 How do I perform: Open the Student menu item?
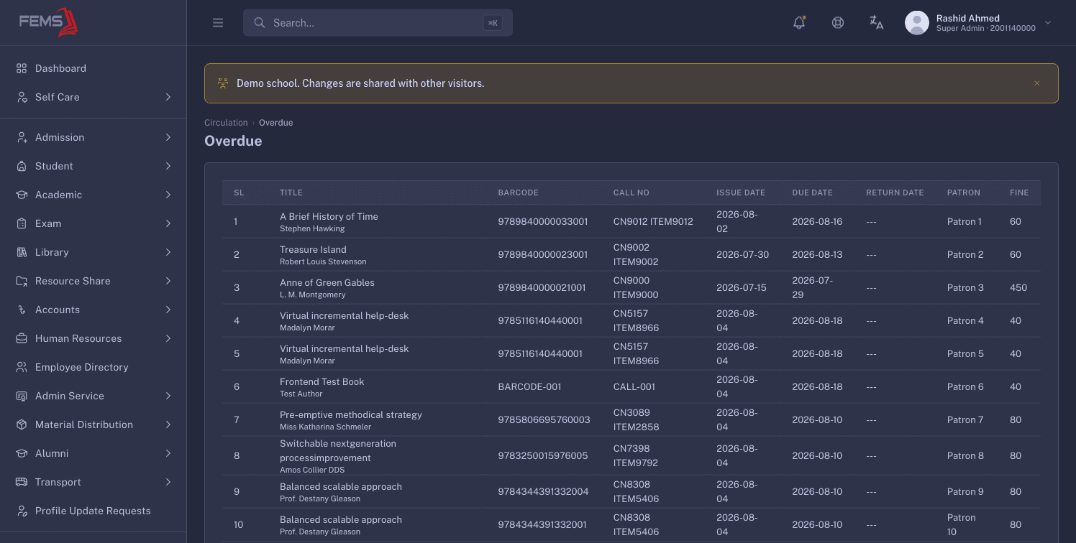point(93,166)
